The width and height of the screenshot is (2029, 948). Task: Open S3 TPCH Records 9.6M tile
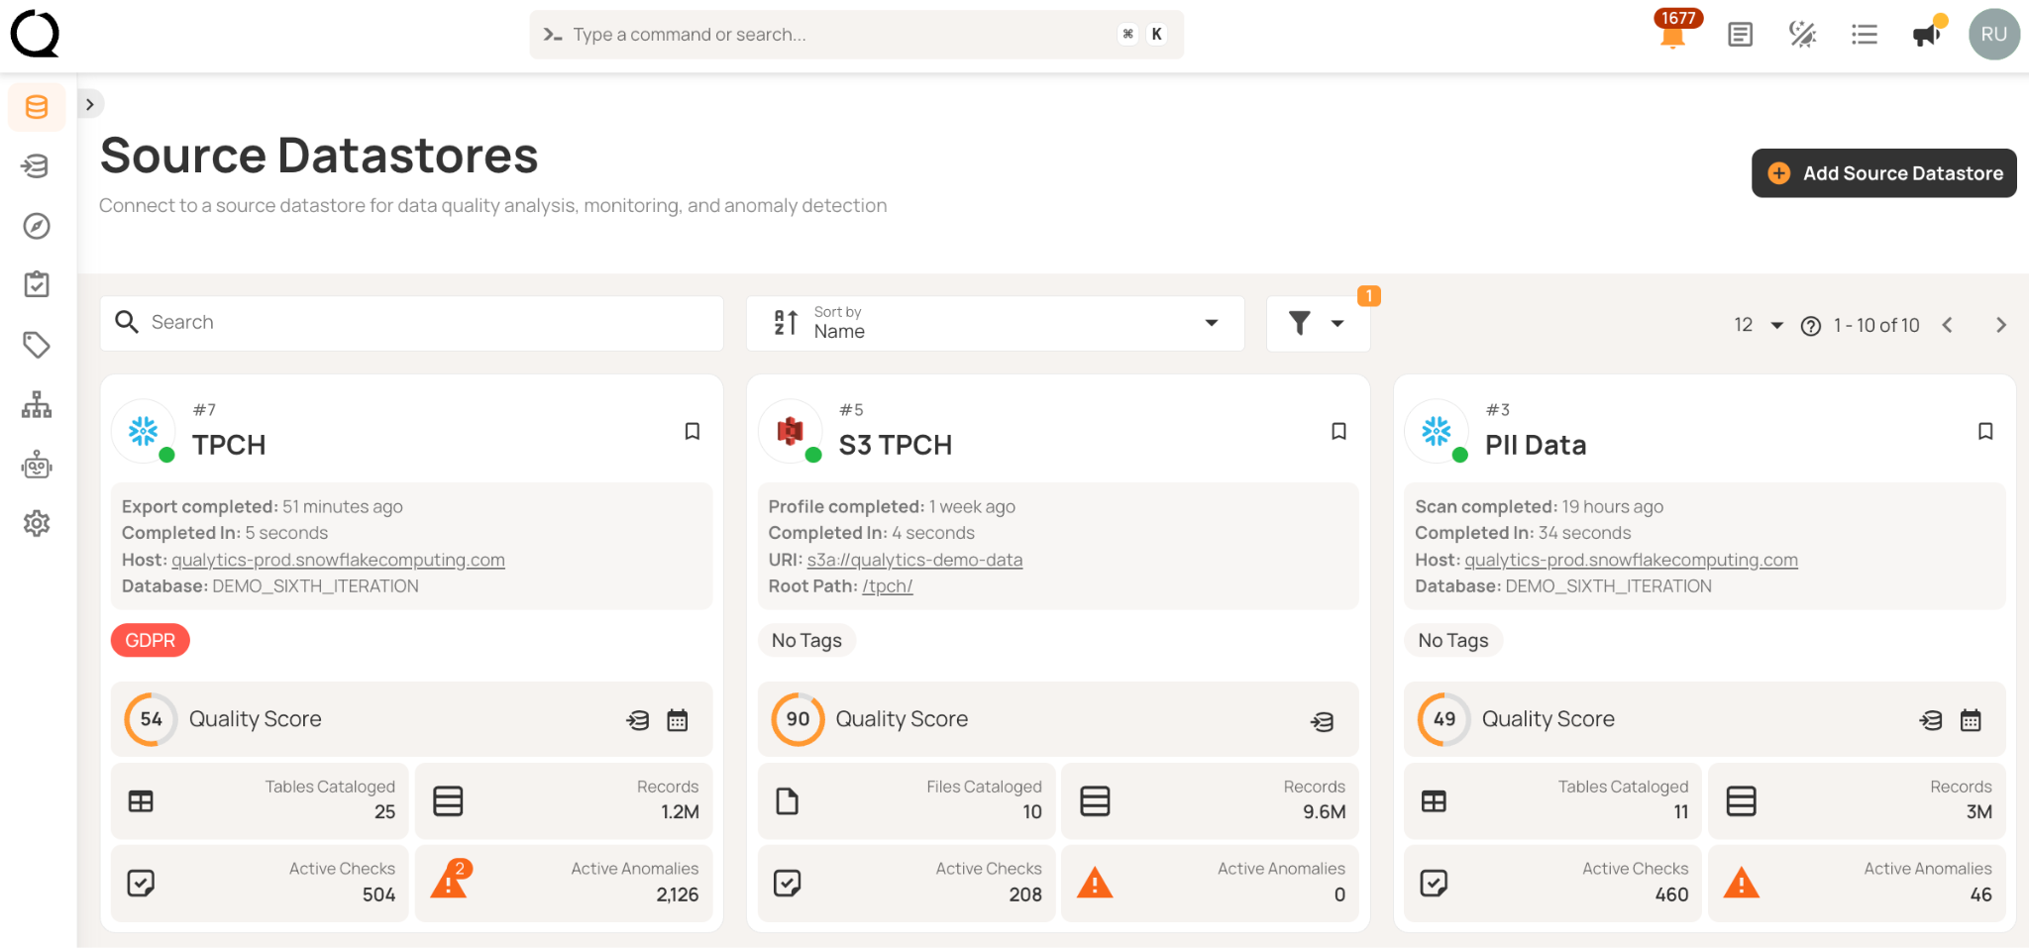(1210, 800)
